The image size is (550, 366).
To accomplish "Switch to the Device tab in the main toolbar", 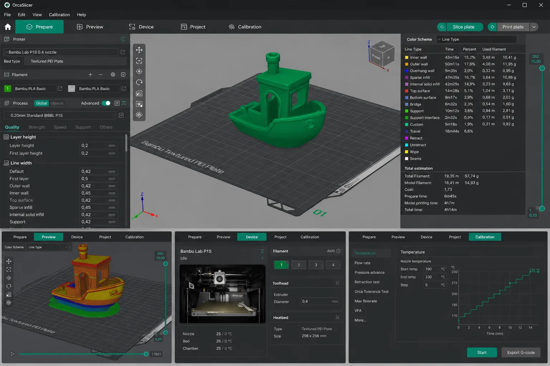I will (x=141, y=27).
